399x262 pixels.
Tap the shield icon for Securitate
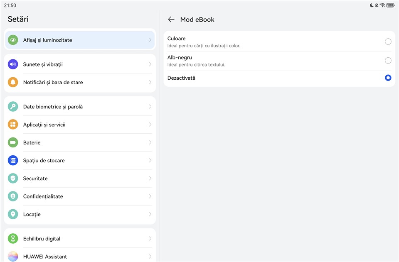(13, 179)
